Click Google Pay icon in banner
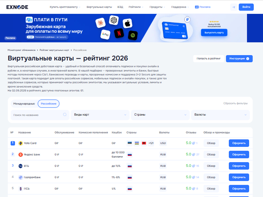 tap(105, 35)
